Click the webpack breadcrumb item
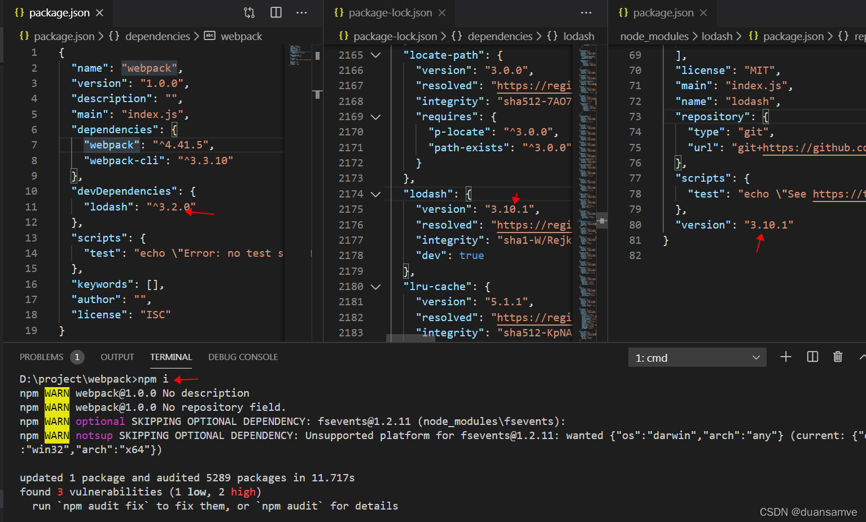Image resolution: width=866 pixels, height=522 pixels. [x=241, y=36]
